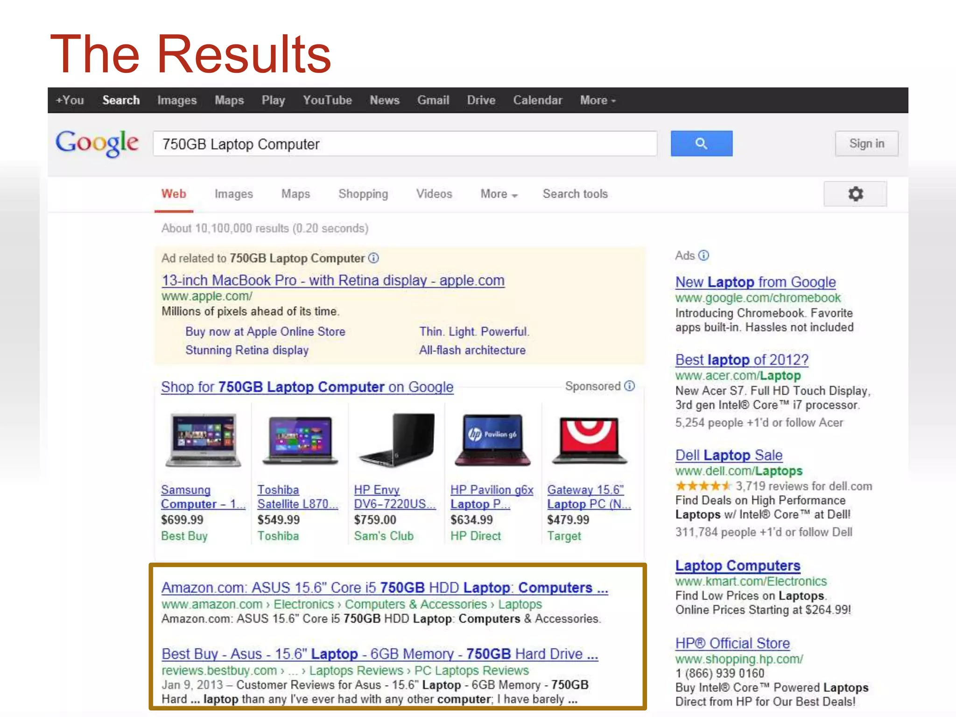Click into the search query field
This screenshot has height=717, width=956.
tap(404, 144)
